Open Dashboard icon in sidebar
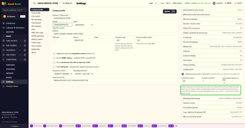This screenshot has width=245, height=128. (3, 23)
